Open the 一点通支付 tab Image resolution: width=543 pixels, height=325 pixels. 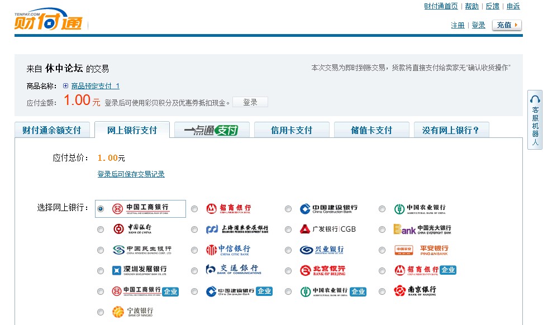(x=212, y=130)
